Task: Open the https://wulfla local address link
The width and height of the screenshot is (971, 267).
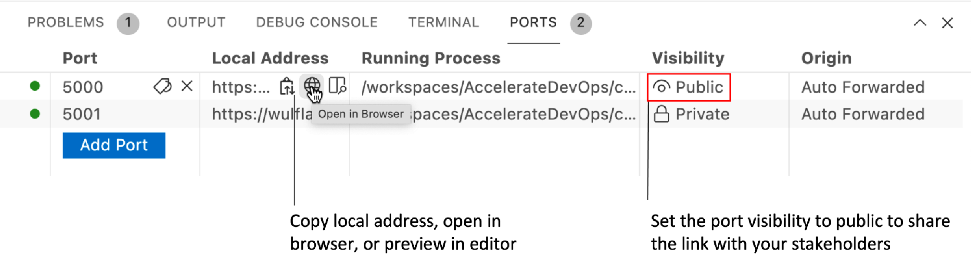Action: [x=262, y=114]
